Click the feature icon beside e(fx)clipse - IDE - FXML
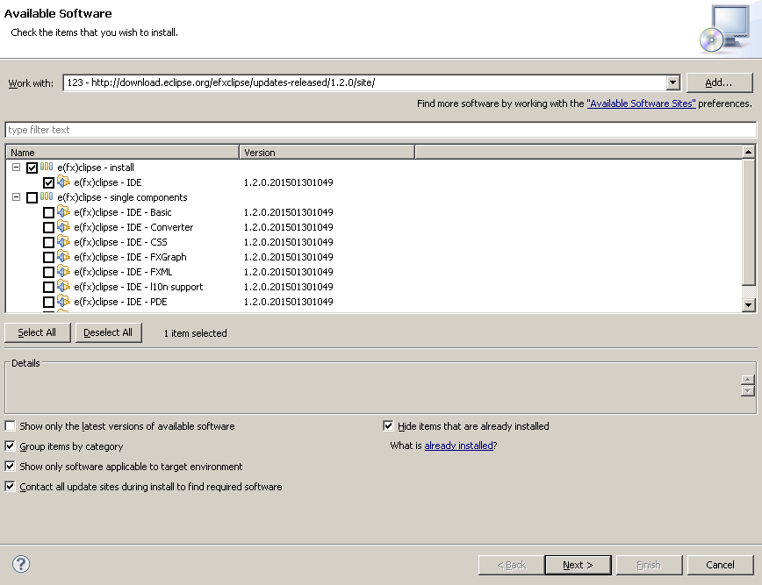The width and height of the screenshot is (762, 585). 64,271
